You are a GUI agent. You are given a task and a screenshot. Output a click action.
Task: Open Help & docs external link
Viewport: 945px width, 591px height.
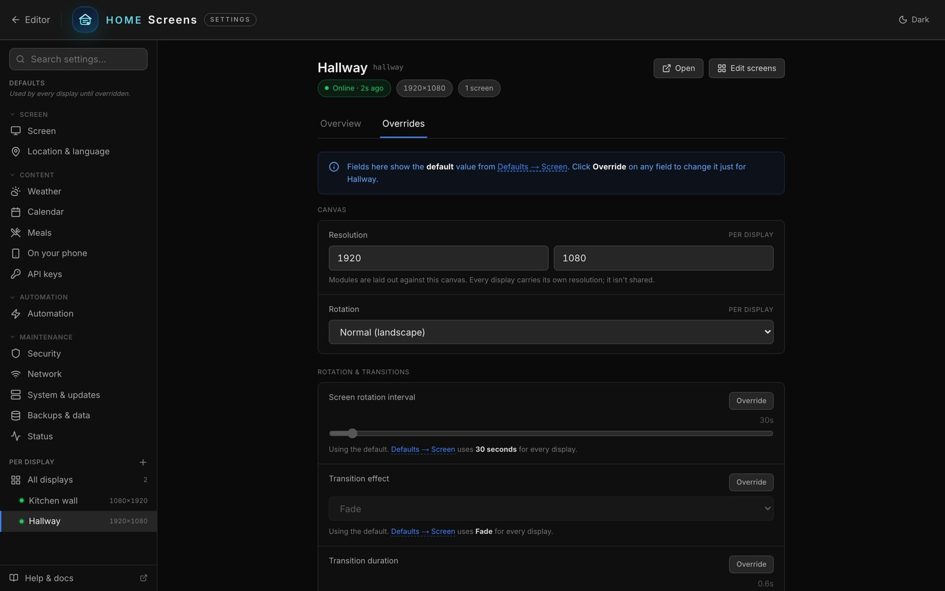[x=79, y=578]
